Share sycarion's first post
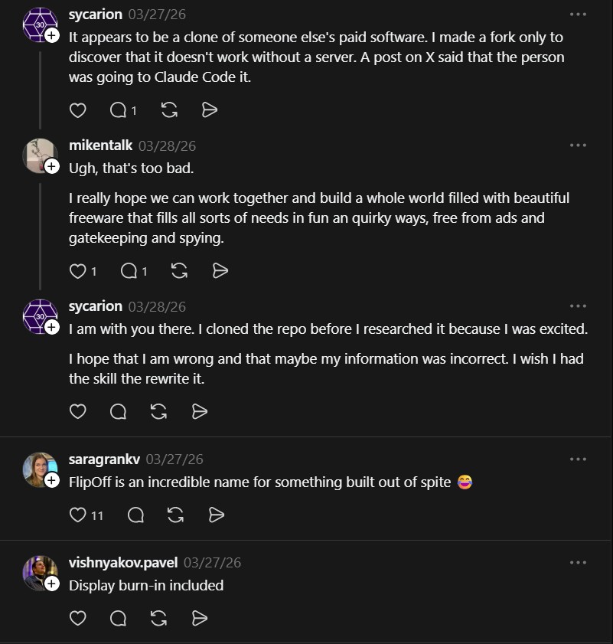This screenshot has width=613, height=644. 210,110
